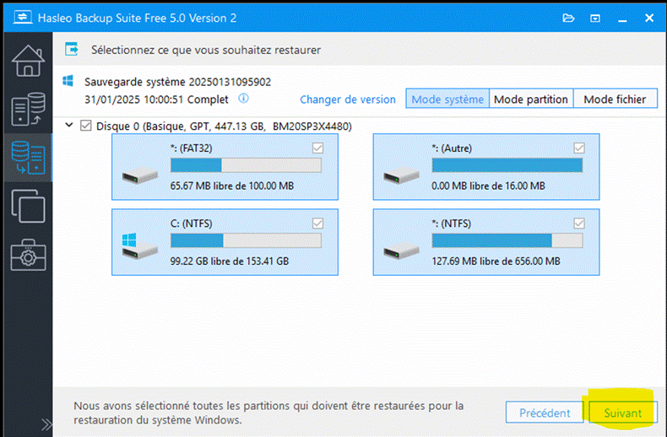The image size is (667, 437).
Task: Open the Clone sidebar icon
Action: tap(28, 206)
